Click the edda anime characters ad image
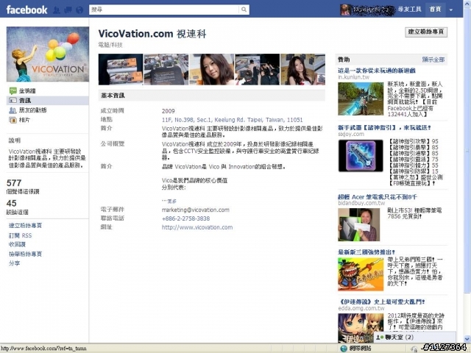The height and width of the screenshot is (353, 471). pos(361,328)
